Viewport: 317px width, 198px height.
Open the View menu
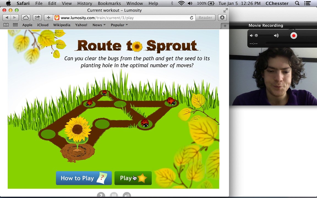tap(67, 3)
